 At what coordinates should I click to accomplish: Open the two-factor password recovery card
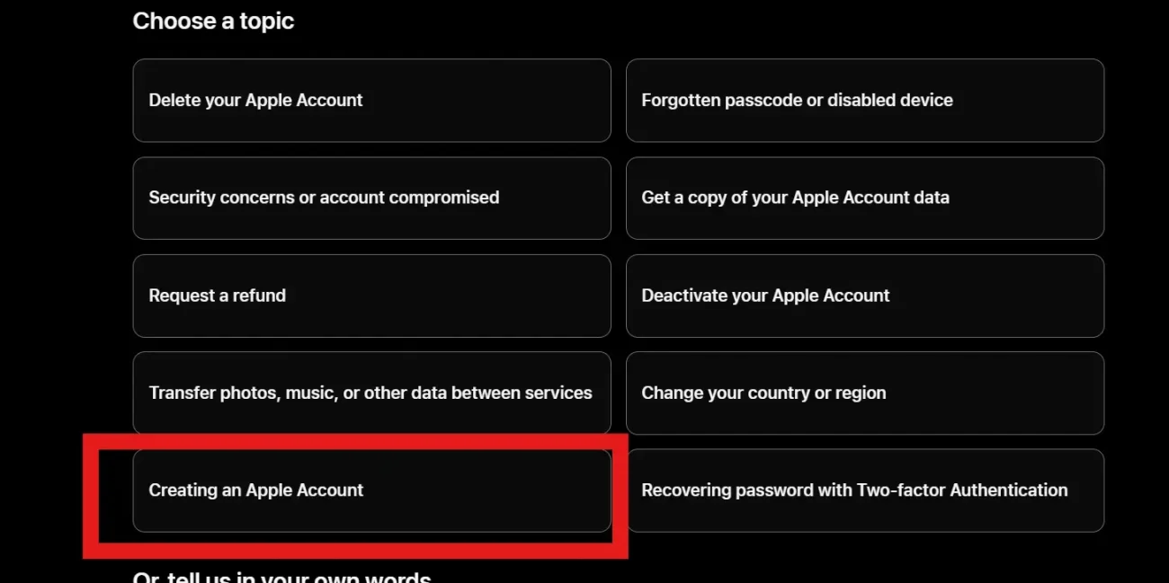pyautogui.click(x=864, y=490)
